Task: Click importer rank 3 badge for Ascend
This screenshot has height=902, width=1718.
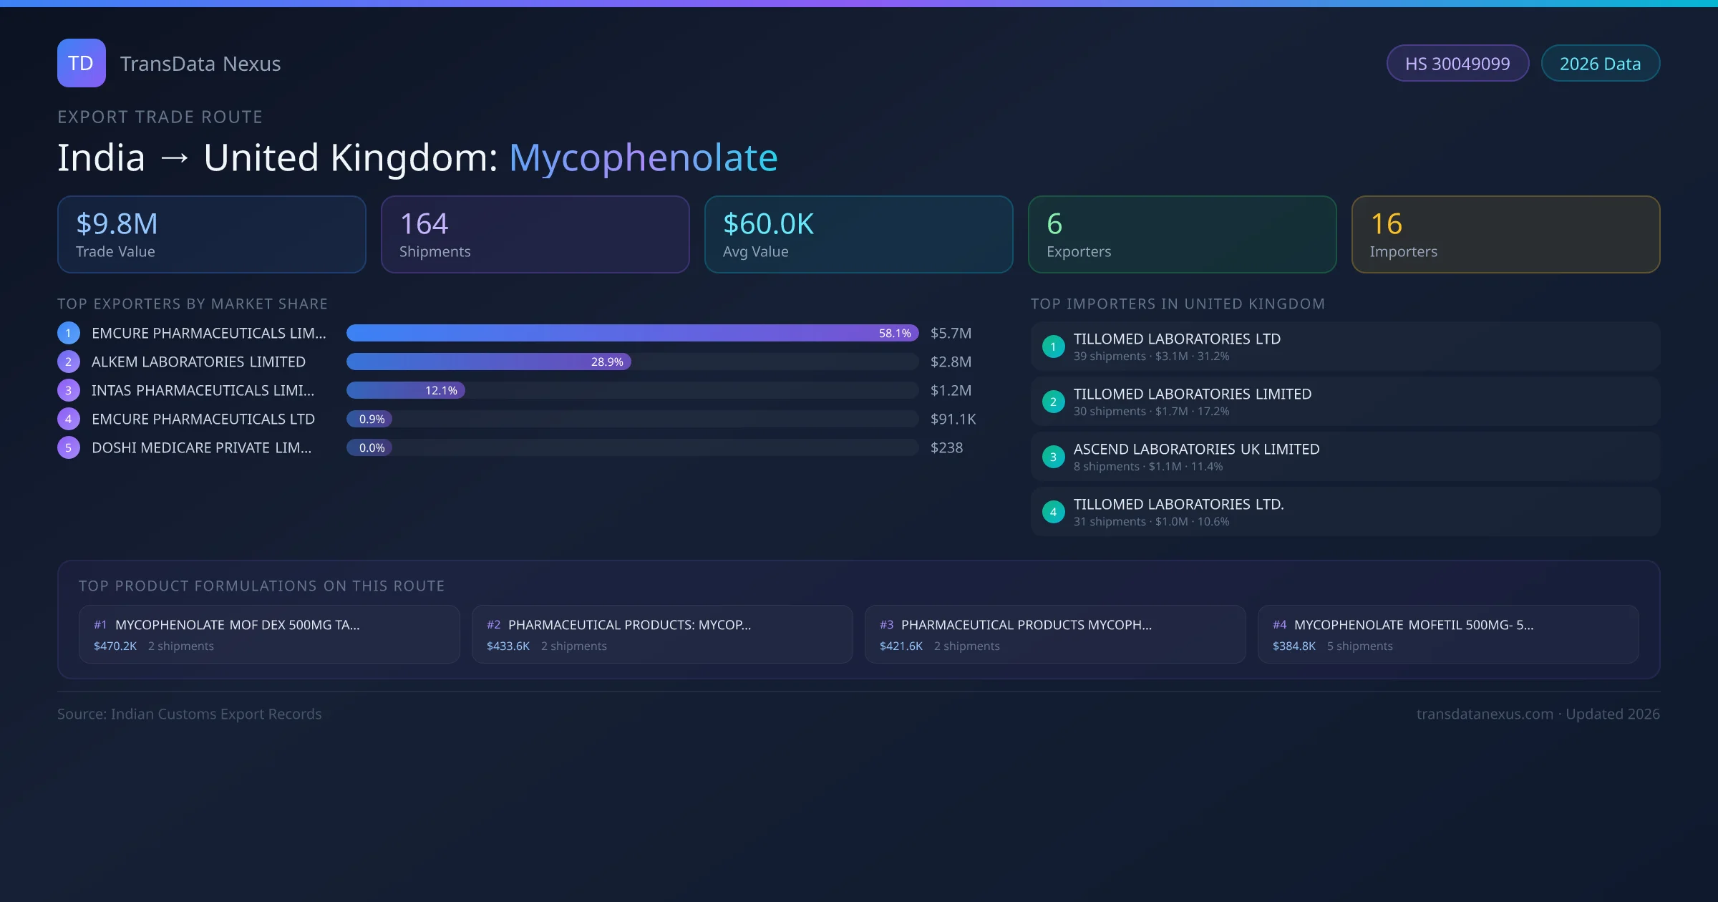Action: 1053,457
